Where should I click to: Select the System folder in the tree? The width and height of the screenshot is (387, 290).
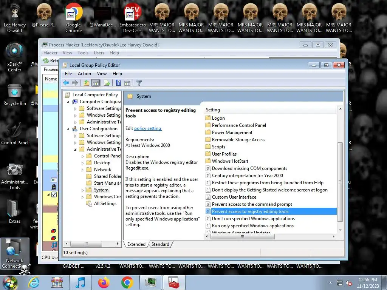click(x=101, y=190)
